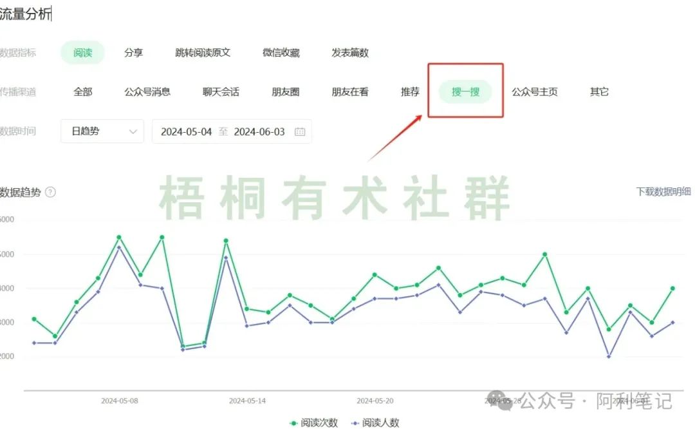Viewport: 695px width, 429px height.
Task: Toggle the 阅读次数 series in the legend
Action: click(315, 423)
